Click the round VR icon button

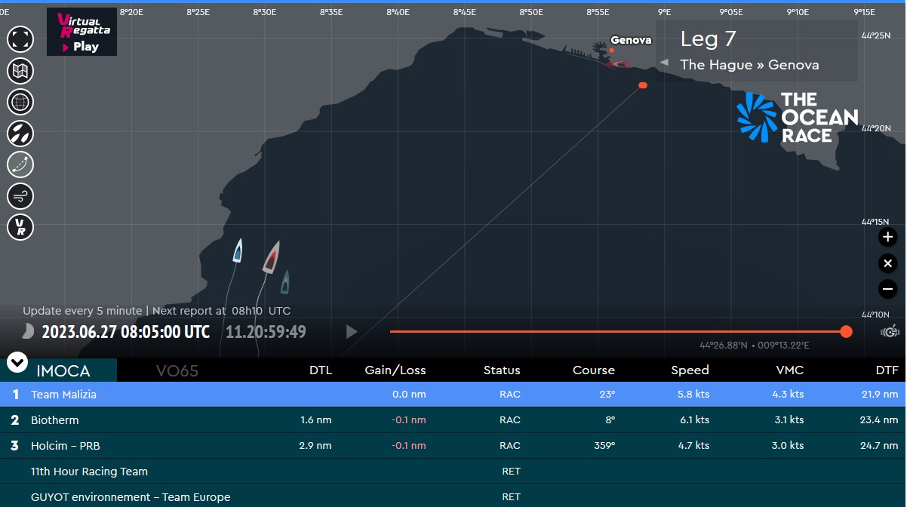(x=20, y=227)
